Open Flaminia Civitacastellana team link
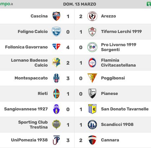This screenshot has width=151, height=148. (118, 63)
